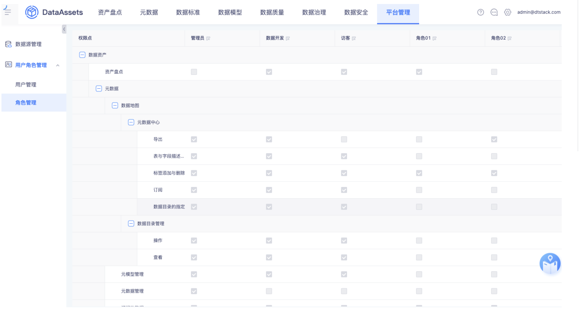The image size is (585, 320).
Task: Click the DataAssets logo icon
Action: pos(32,12)
